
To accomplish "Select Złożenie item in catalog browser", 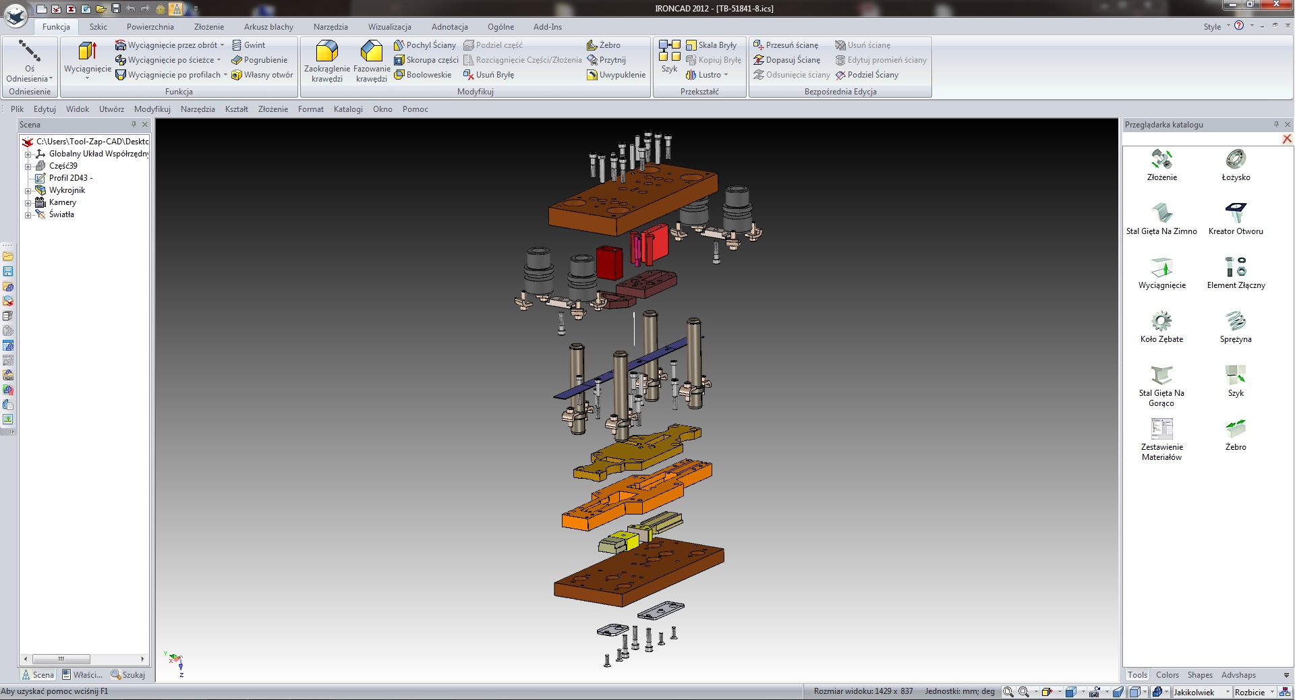I will 1161,165.
